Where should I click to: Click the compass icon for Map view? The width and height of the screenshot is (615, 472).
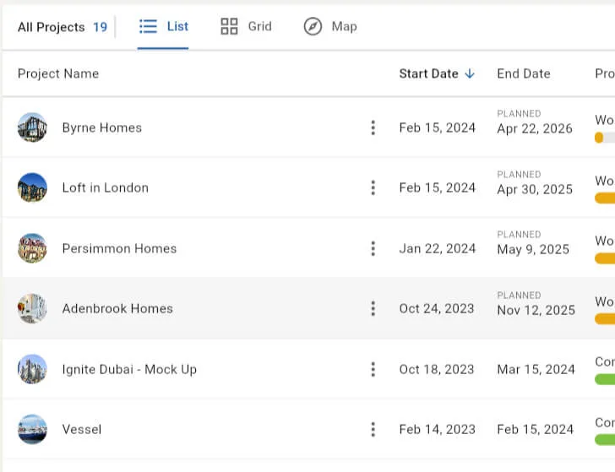pos(313,26)
